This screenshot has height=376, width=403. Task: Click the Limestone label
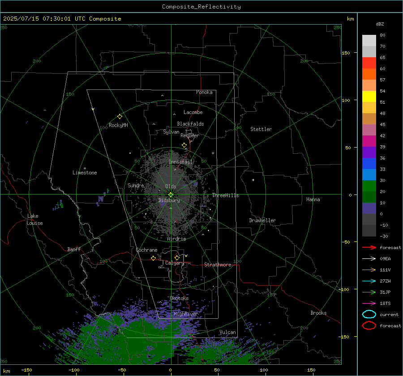coord(85,173)
